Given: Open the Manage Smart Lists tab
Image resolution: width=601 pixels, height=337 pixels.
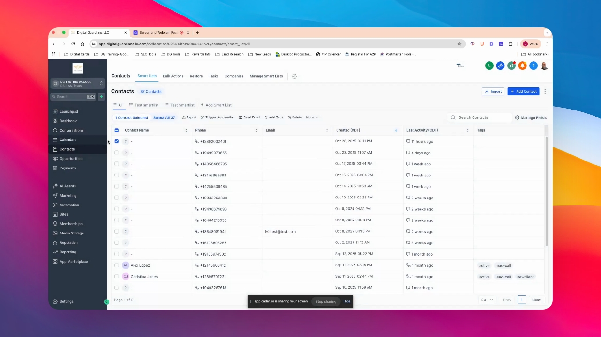Looking at the screenshot, I should point(266,76).
